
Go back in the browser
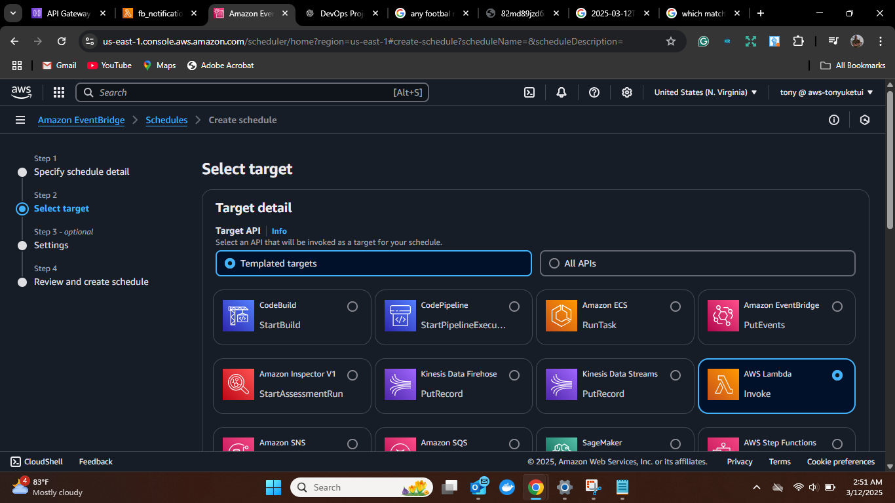[x=15, y=41]
